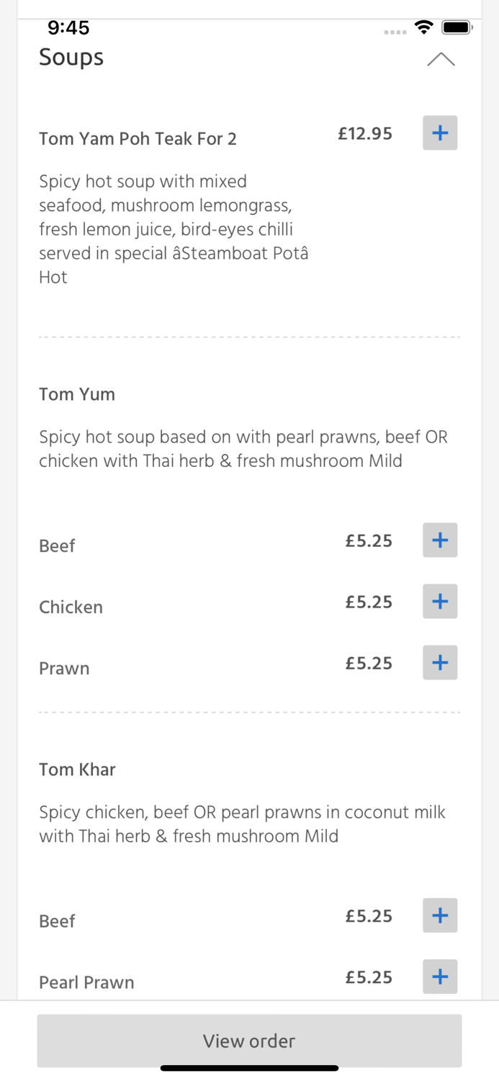Add Tom Yum Prawn to the order
The height and width of the screenshot is (1081, 499).
click(x=440, y=662)
